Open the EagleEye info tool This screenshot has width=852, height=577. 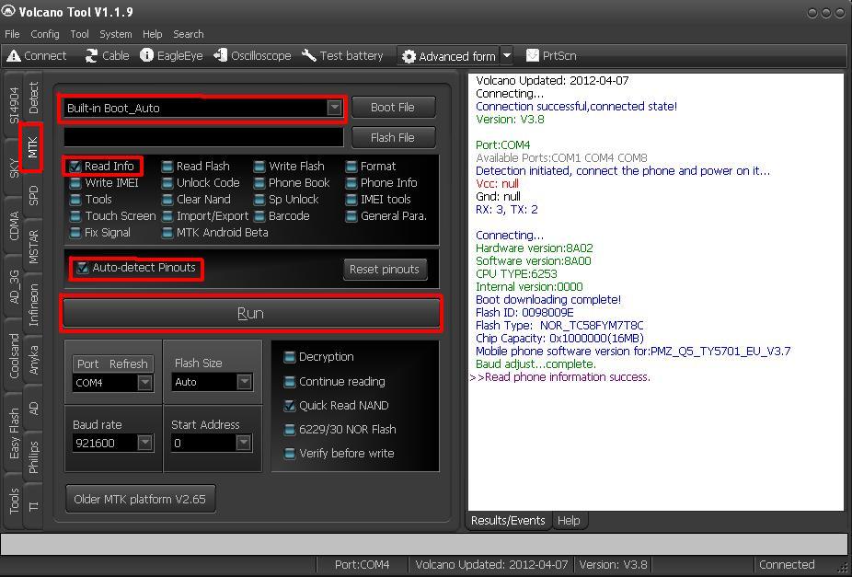tap(171, 55)
